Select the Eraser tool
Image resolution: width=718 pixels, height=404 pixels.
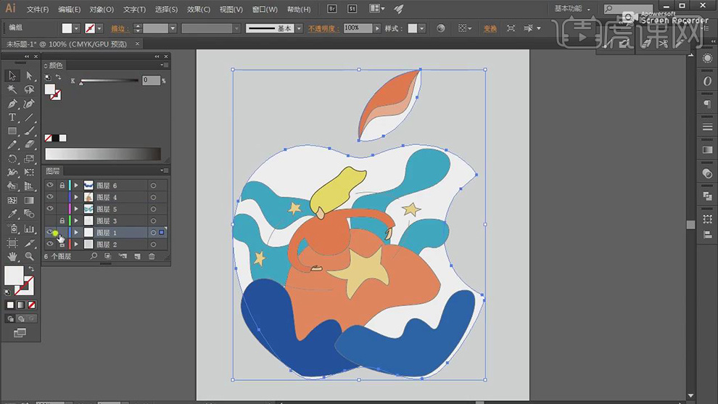(x=29, y=145)
